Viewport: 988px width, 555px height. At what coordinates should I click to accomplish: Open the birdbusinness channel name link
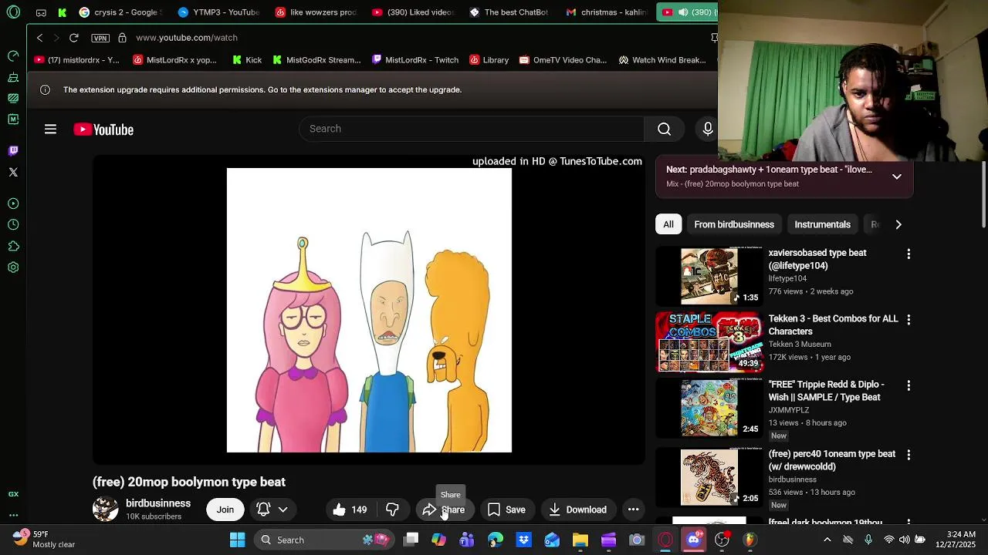click(158, 503)
